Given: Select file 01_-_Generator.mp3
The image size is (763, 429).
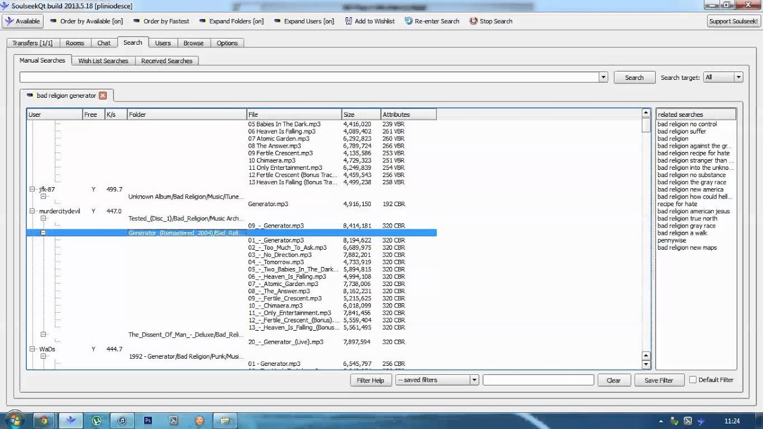Looking at the screenshot, I should (x=276, y=240).
